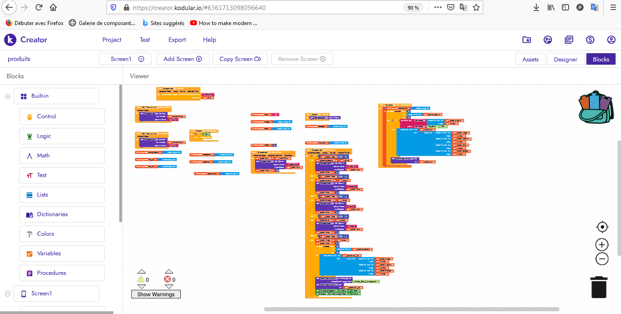Show the Firefox library icon

tap(551, 7)
